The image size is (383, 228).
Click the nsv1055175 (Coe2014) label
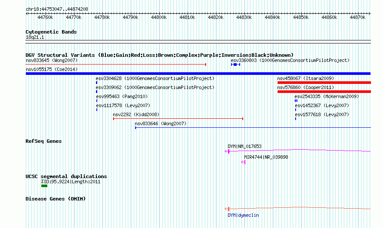pyautogui.click(x=52, y=69)
